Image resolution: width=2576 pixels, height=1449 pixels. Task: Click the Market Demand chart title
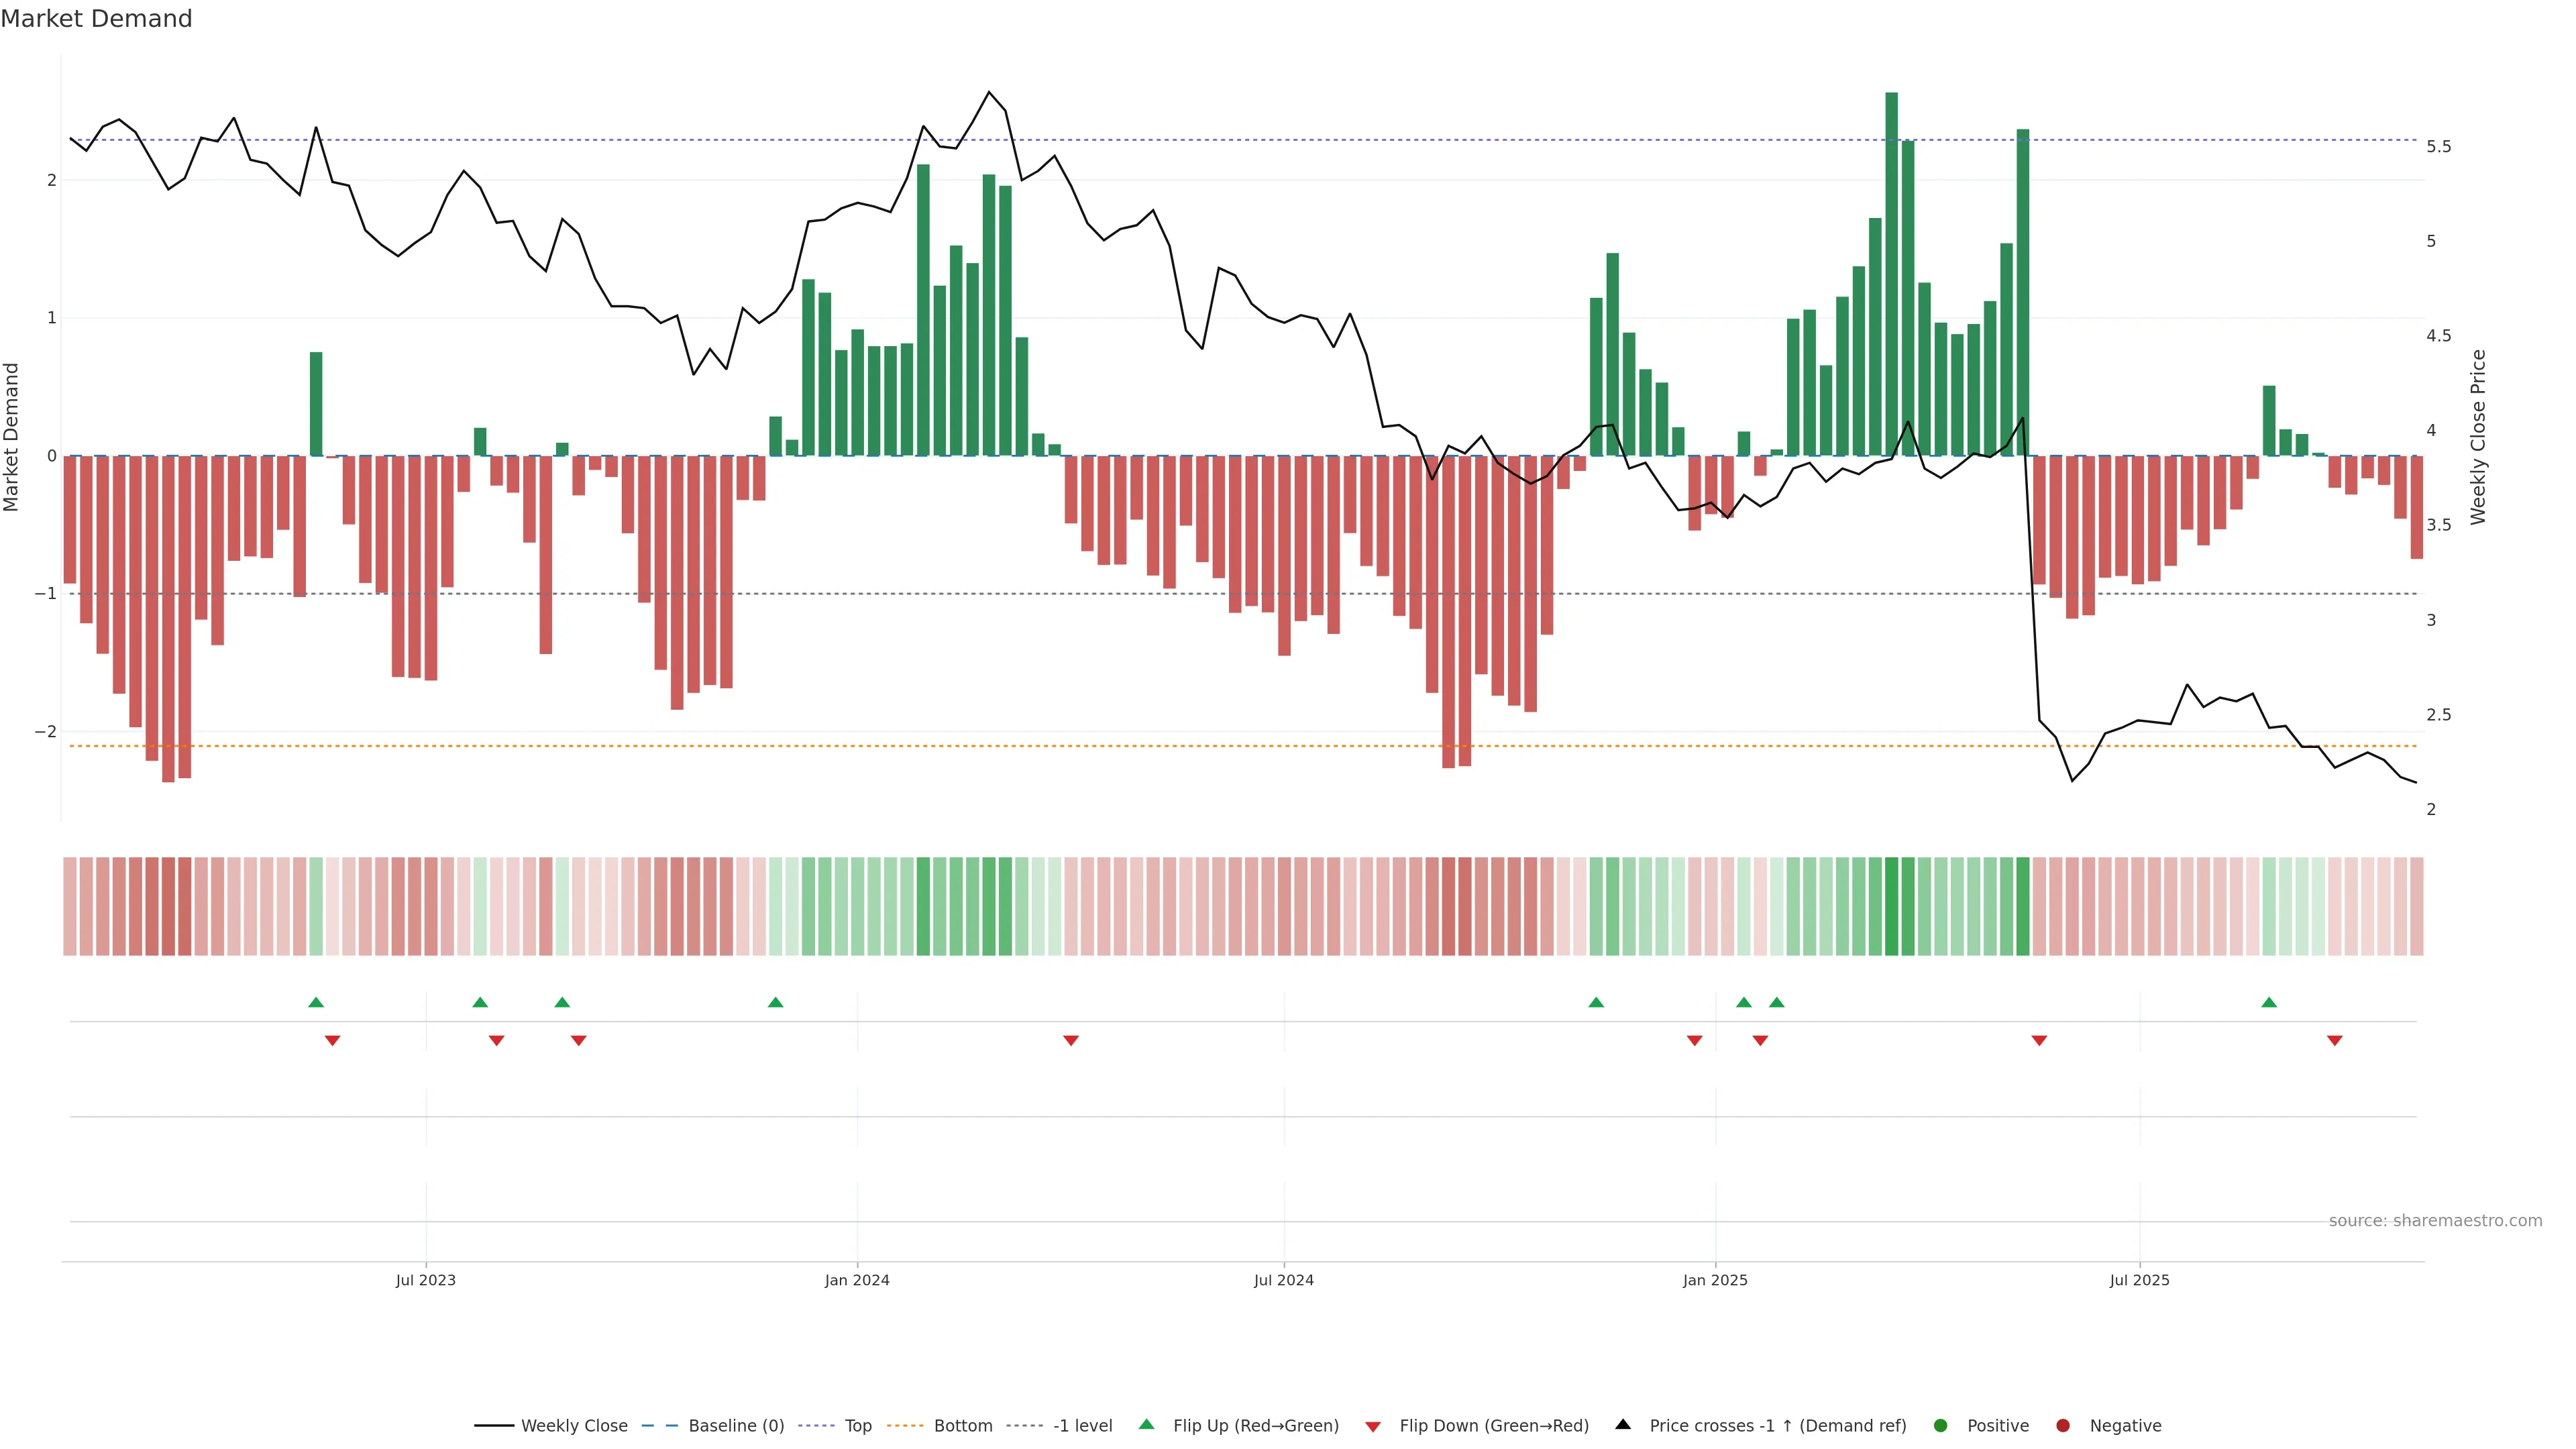(96, 19)
